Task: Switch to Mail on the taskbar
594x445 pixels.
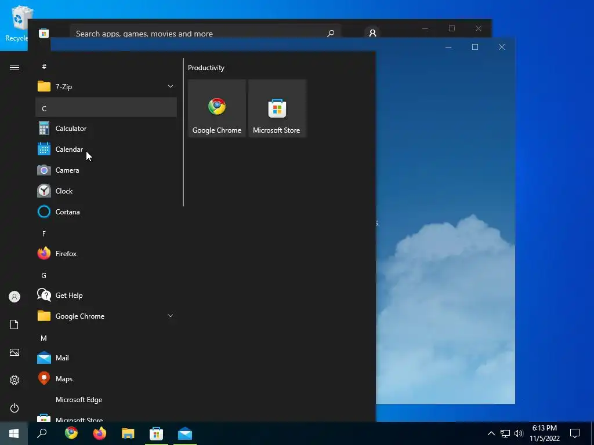Action: [185, 433]
